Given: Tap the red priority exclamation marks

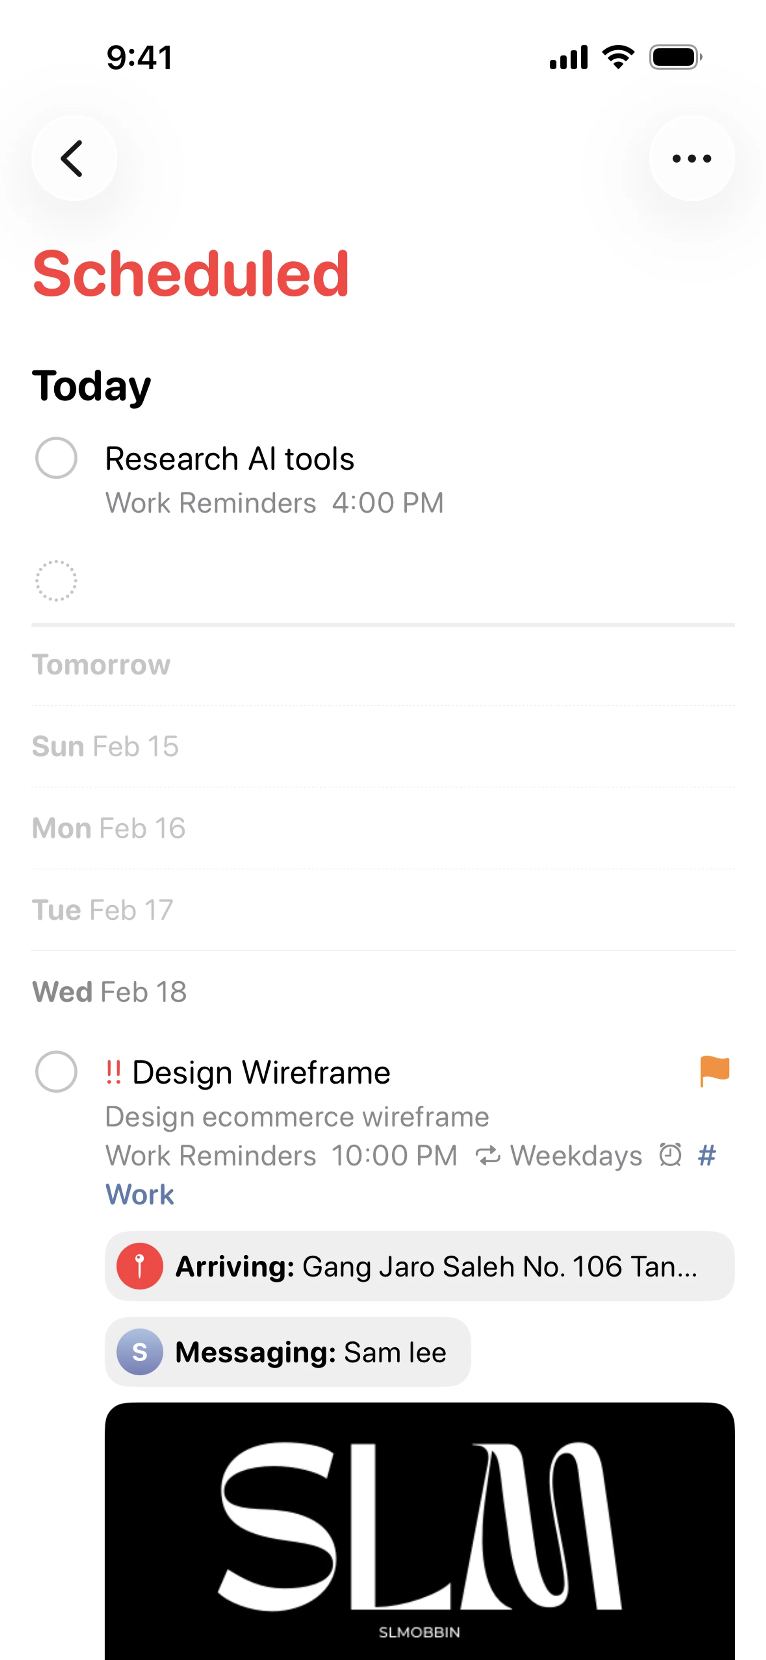Looking at the screenshot, I should point(113,1072).
